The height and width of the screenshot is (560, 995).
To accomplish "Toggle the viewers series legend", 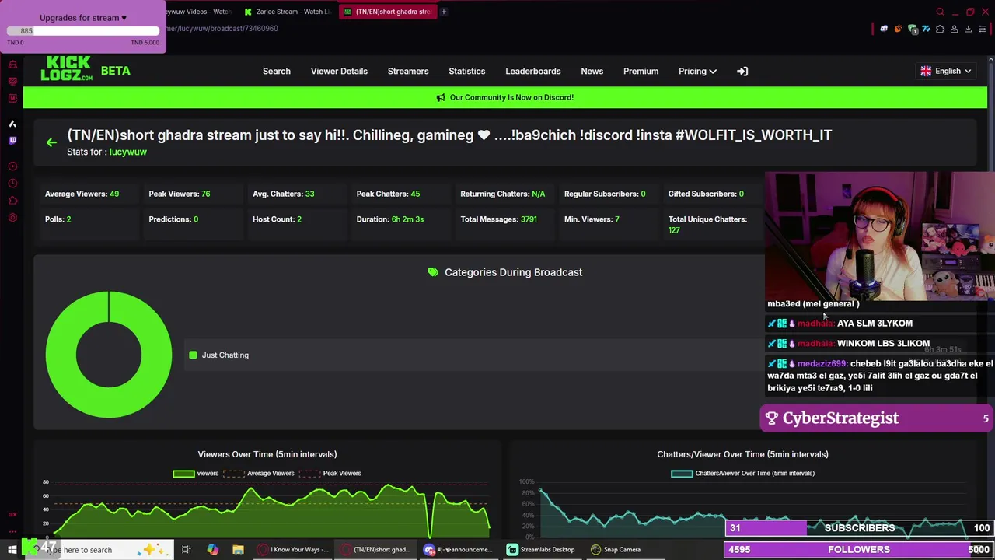I will point(196,473).
